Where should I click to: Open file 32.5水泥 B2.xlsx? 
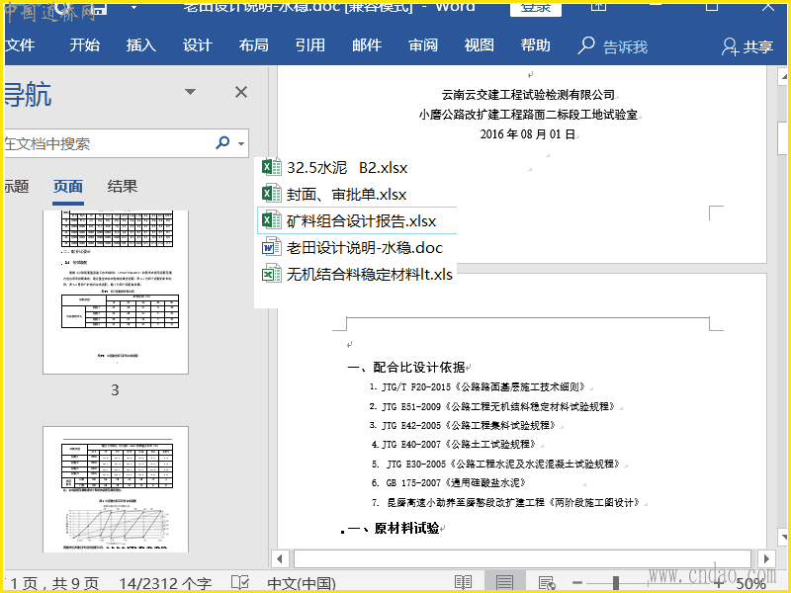point(347,167)
